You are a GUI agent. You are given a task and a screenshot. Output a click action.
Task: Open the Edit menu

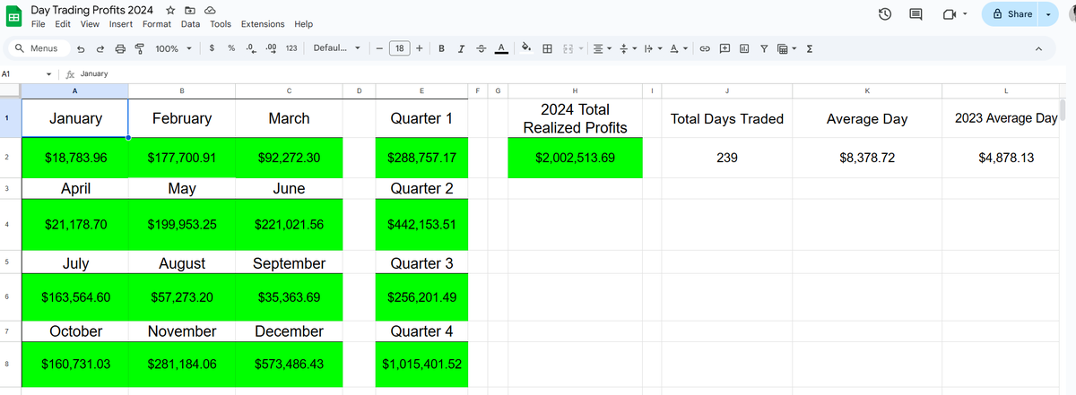63,24
